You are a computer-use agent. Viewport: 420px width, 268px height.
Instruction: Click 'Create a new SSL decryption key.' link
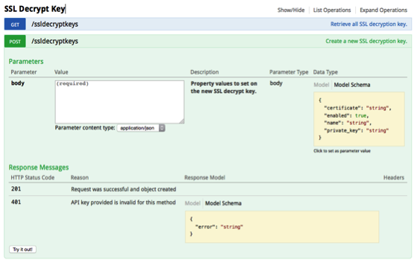(x=366, y=41)
